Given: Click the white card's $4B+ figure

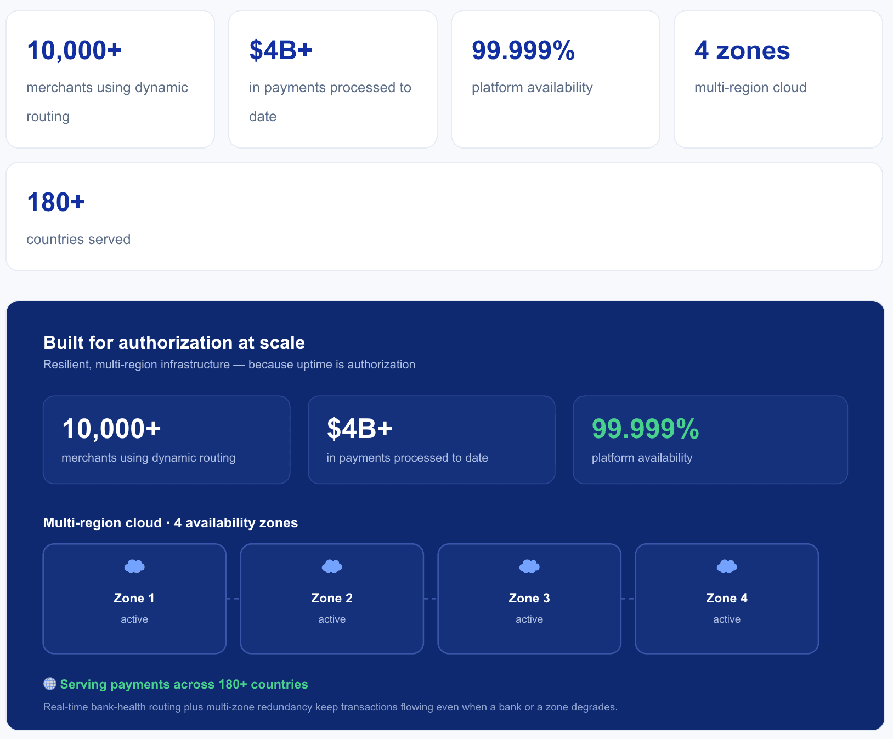Looking at the screenshot, I should pyautogui.click(x=281, y=50).
